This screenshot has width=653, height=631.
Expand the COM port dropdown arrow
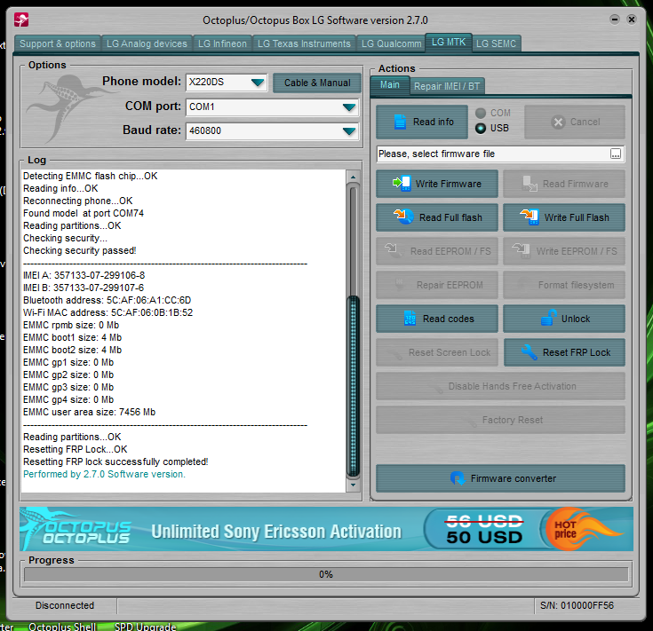(349, 107)
